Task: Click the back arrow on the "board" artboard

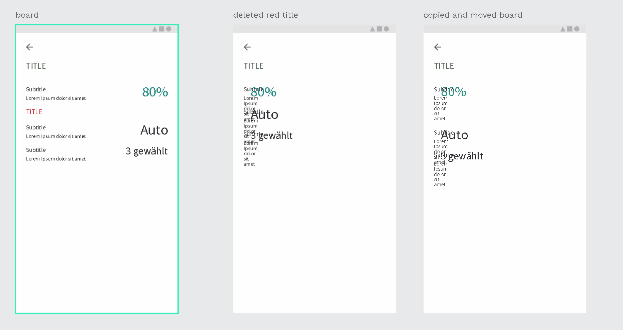Action: point(29,47)
